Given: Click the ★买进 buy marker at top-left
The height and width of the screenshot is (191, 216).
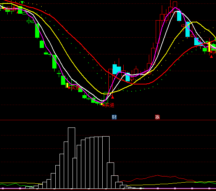Looking at the screenshot, I should 10,9.
